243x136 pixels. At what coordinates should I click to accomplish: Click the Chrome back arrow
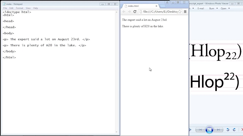coord(124,12)
